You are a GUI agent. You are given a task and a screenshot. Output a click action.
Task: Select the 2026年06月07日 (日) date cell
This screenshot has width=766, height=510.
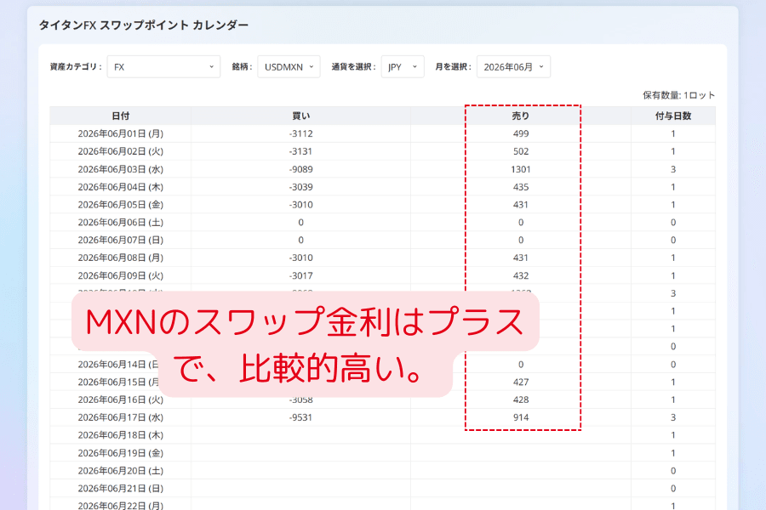tap(120, 240)
